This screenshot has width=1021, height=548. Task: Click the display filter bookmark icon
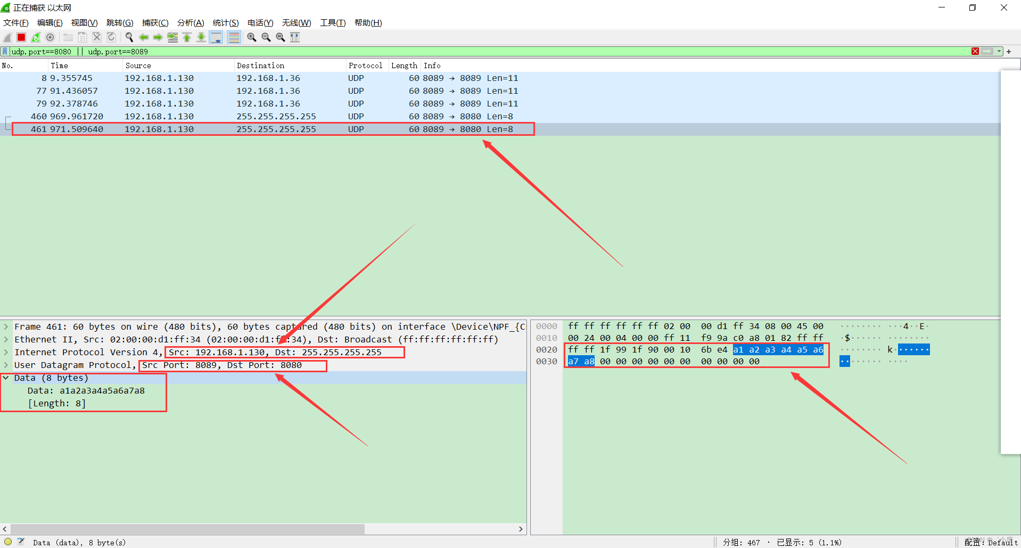[5, 52]
